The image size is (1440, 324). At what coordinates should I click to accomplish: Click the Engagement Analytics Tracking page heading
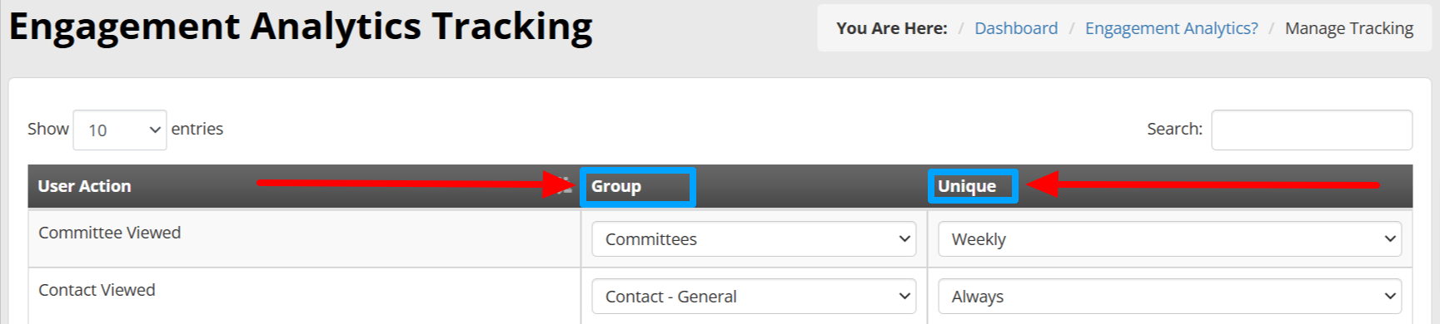301,26
